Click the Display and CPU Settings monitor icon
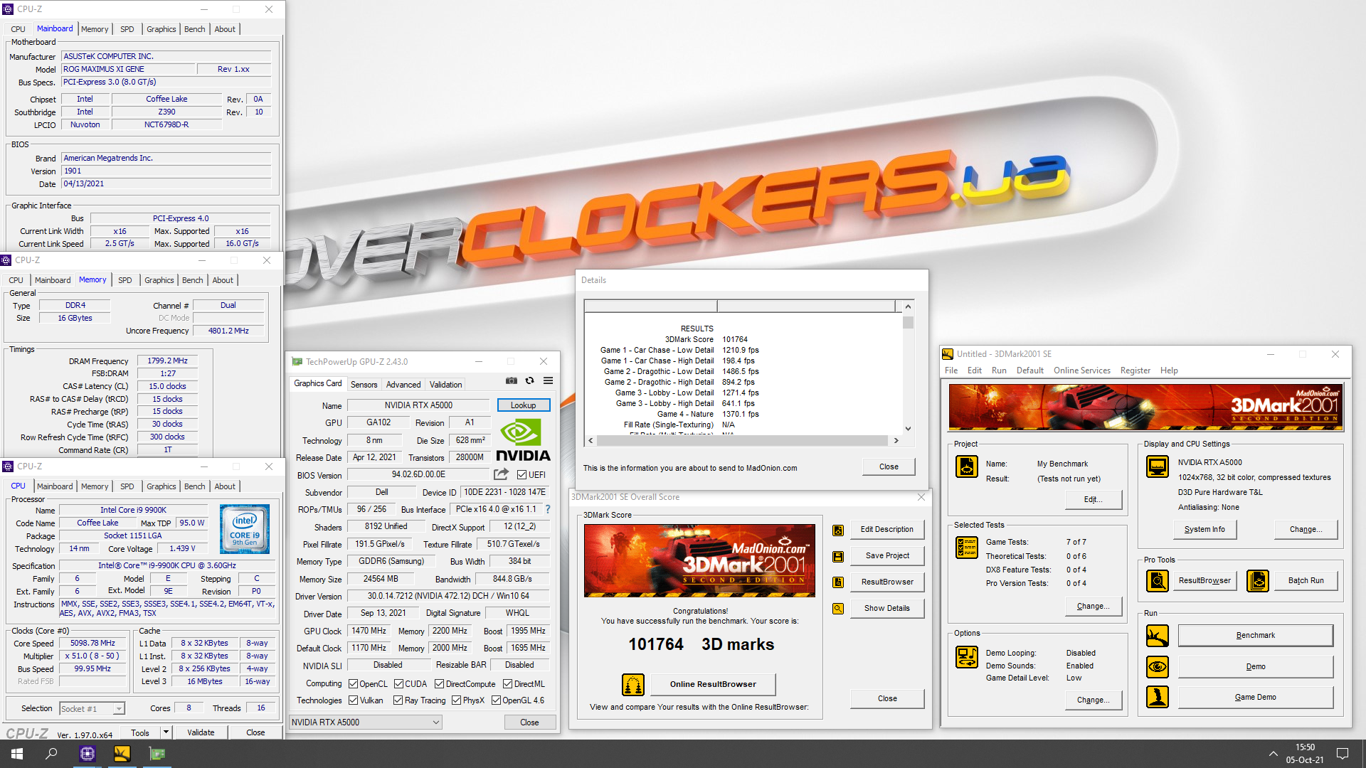1366x768 pixels. coord(1158,466)
